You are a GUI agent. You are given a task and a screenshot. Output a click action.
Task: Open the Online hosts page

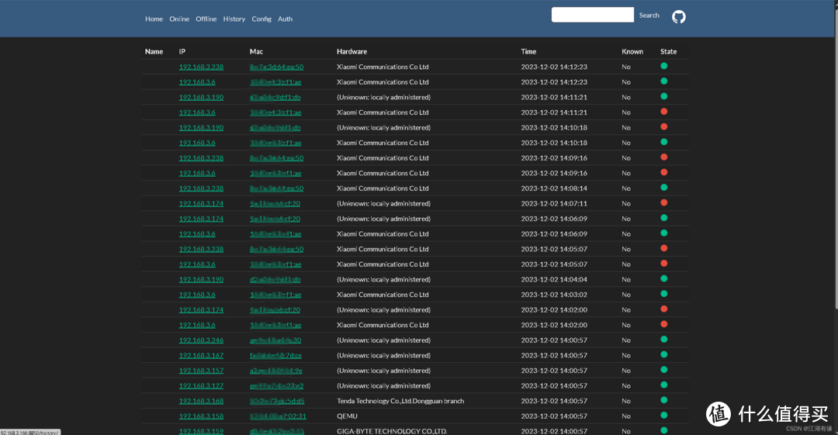point(179,19)
